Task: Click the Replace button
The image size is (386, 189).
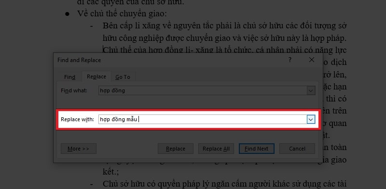Action: click(176, 149)
